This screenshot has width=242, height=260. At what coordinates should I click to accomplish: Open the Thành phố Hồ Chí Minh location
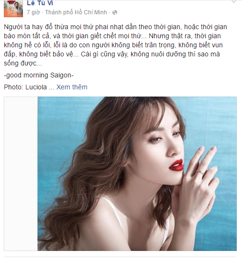tap(76, 12)
